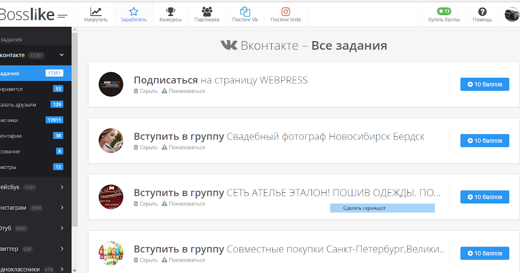Open views row with 12 badge

pos(36,167)
